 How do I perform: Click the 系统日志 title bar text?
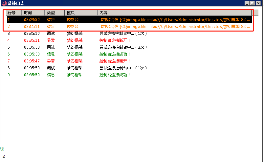[16, 3]
